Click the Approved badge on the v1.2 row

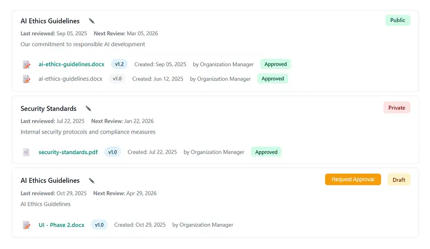pyautogui.click(x=275, y=65)
